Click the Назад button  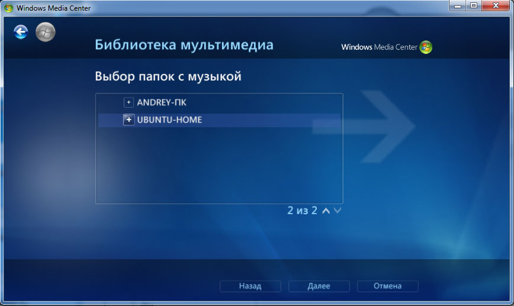(250, 286)
